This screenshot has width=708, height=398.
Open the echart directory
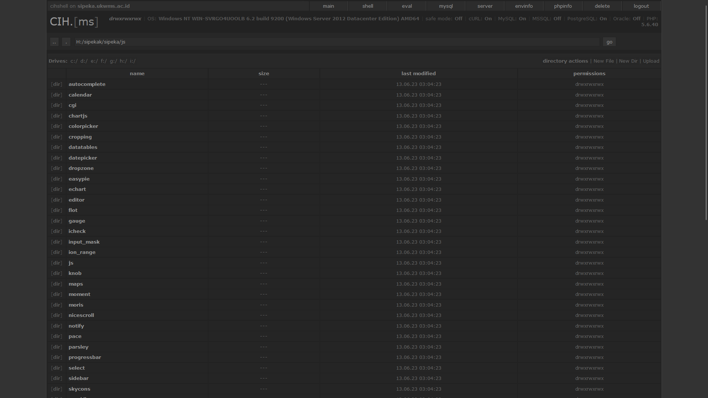pyautogui.click(x=77, y=189)
